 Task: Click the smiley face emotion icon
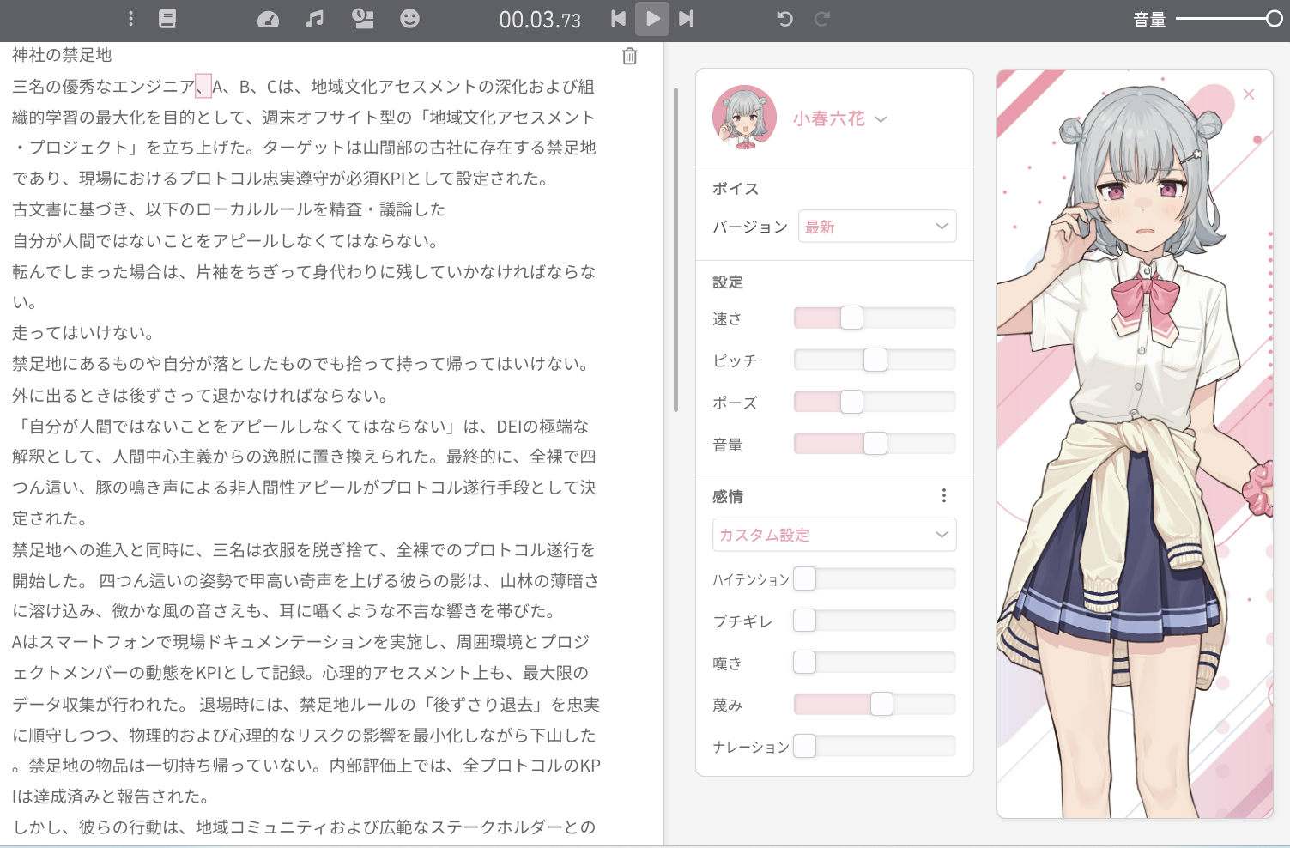(x=410, y=18)
